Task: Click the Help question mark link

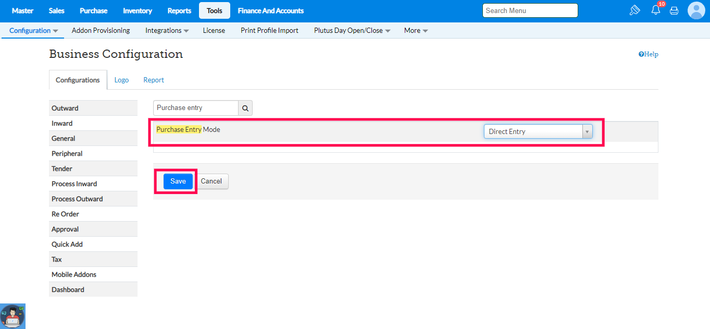Action: (649, 54)
